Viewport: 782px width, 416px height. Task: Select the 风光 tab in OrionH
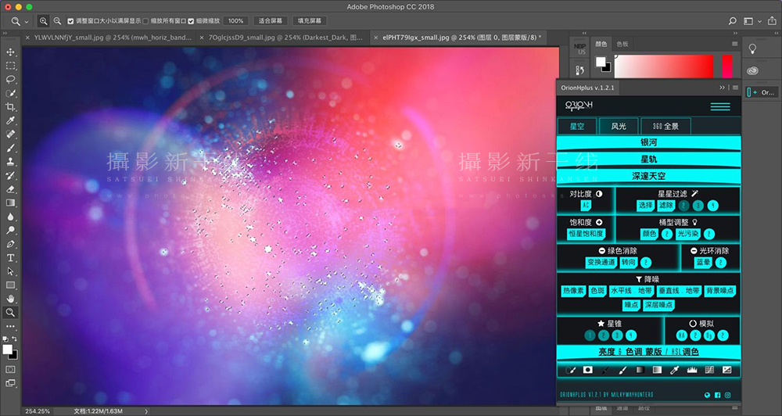pos(619,126)
